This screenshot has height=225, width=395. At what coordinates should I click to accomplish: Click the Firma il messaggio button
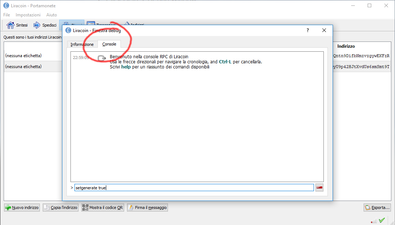[x=147, y=208]
